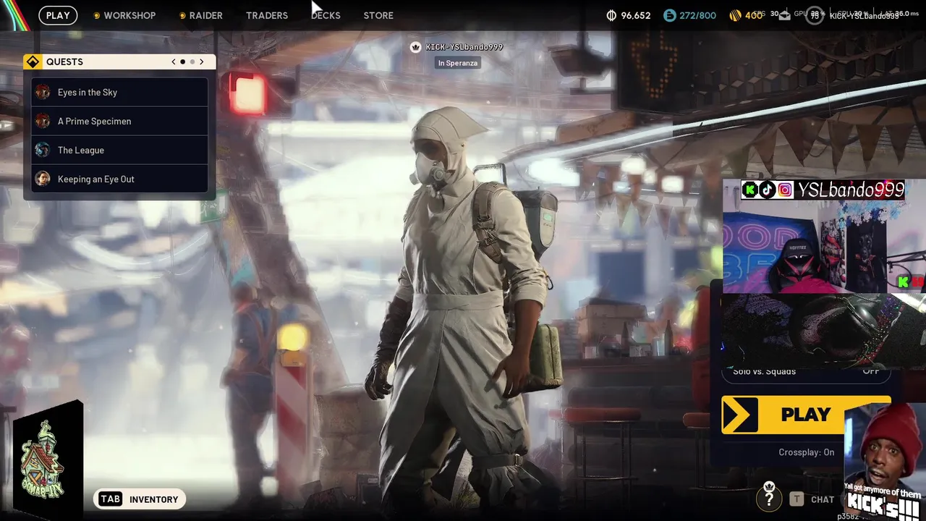Open INVENTORY via the TAB button
The image size is (926, 521).
139,499
